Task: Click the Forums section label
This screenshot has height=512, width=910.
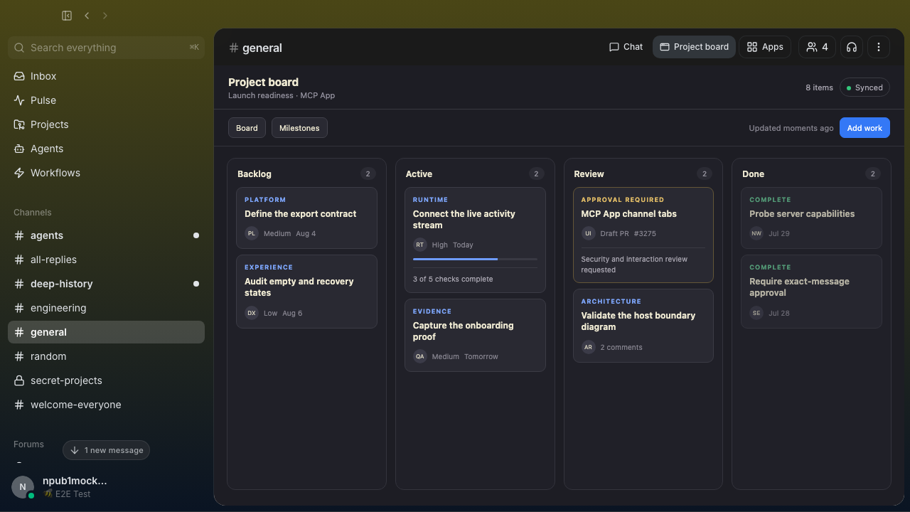Action: pos(28,444)
